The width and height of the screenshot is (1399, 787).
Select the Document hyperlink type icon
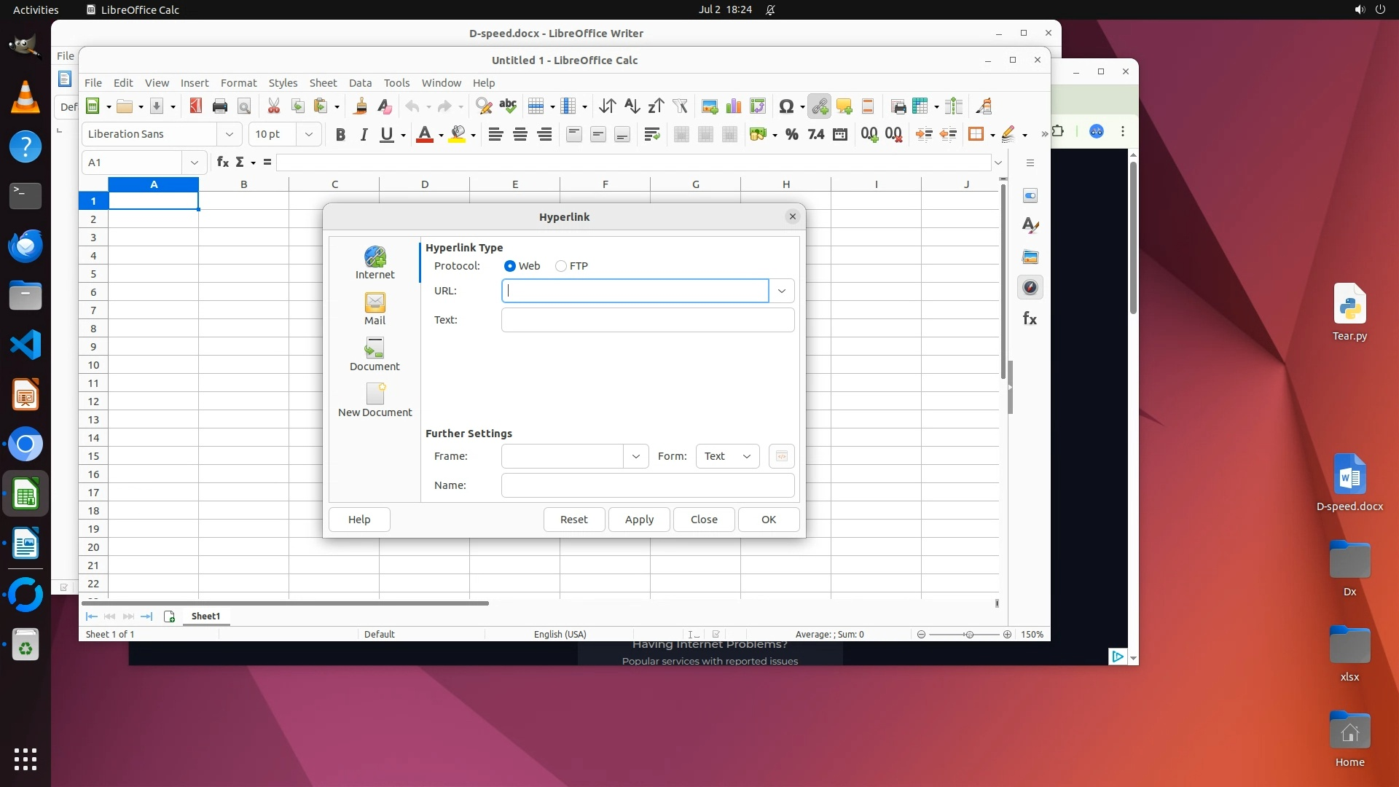tap(375, 353)
